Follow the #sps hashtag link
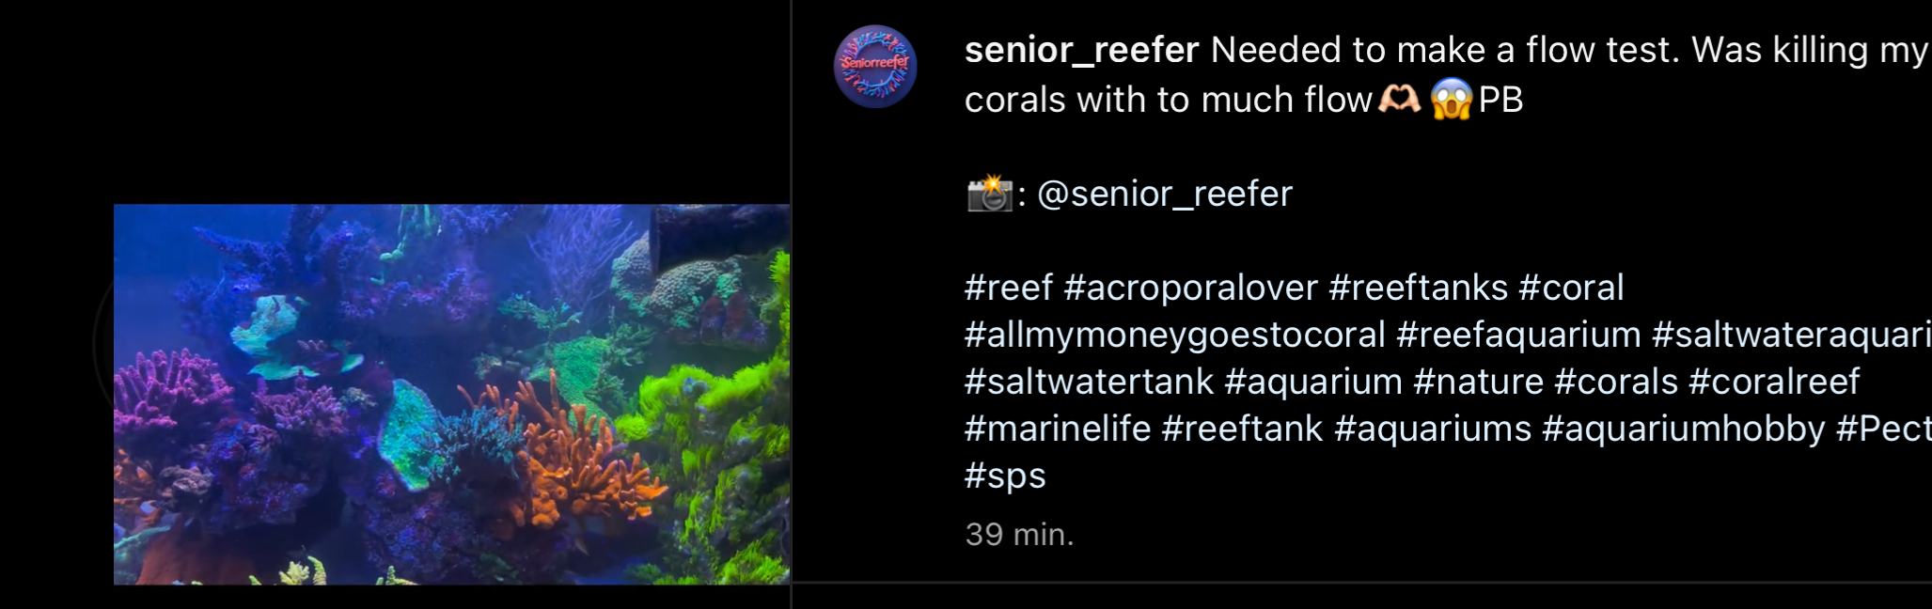The image size is (1932, 609). (x=1005, y=476)
